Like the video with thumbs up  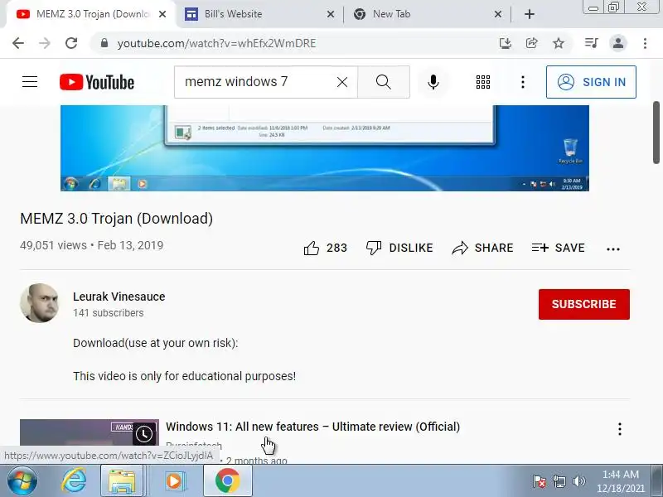click(325, 248)
